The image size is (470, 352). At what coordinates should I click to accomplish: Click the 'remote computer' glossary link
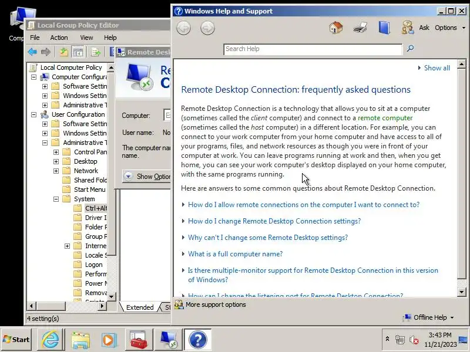click(x=385, y=118)
